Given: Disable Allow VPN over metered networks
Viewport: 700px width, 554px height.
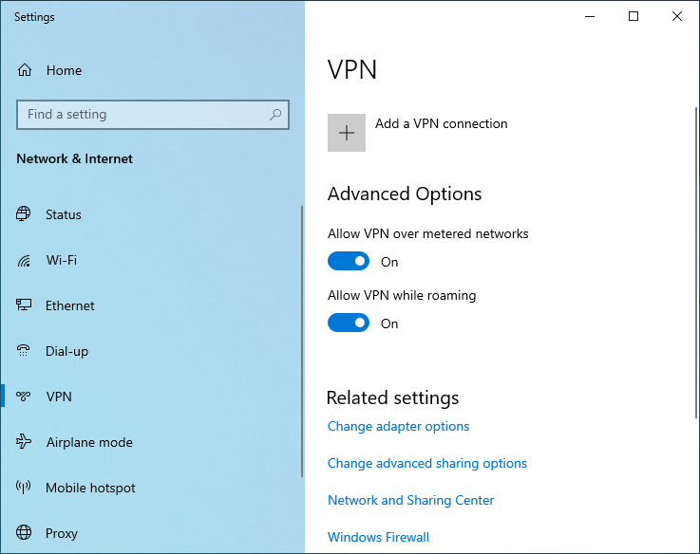Looking at the screenshot, I should (348, 261).
